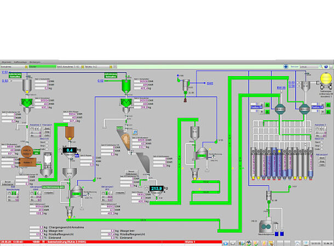This screenshot has width=334, height=246.
Task: Open the BAR Annahme Z-30 tab
Action: pyautogui.click(x=68, y=67)
